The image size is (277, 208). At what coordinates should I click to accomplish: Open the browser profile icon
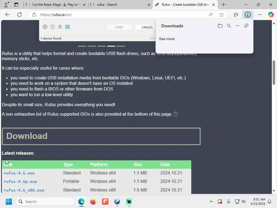point(6,4)
